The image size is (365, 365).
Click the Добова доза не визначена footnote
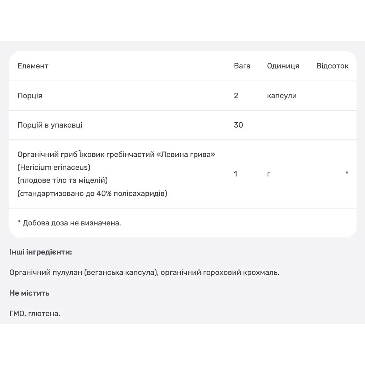tap(70, 223)
